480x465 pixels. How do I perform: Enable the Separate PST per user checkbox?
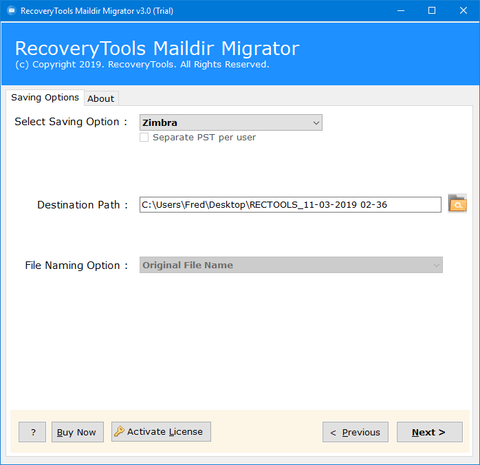tap(144, 137)
